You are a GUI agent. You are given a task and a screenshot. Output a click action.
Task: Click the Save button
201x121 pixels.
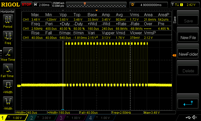click(x=188, y=21)
